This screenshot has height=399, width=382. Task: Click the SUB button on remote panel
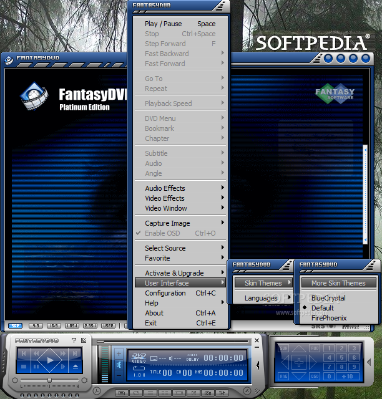(283, 348)
